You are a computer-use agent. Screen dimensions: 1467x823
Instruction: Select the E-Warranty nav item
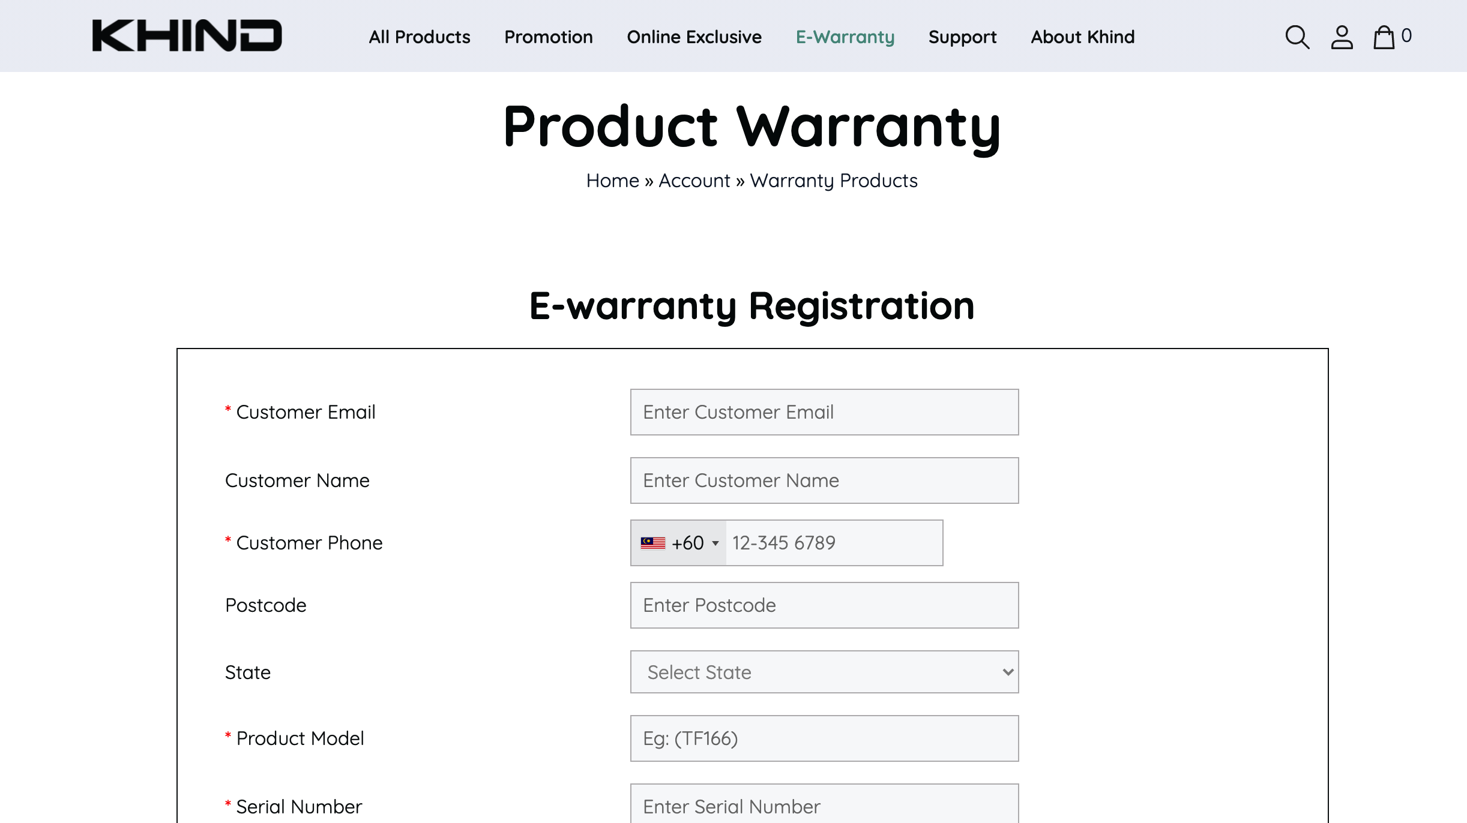pos(844,37)
